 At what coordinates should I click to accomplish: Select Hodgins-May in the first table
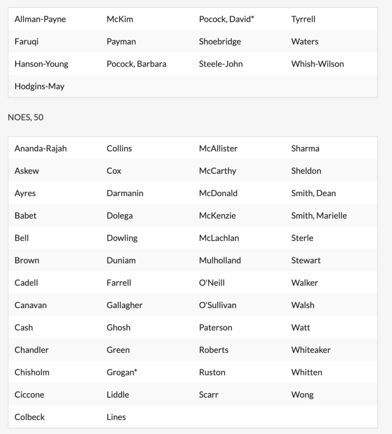coord(39,86)
